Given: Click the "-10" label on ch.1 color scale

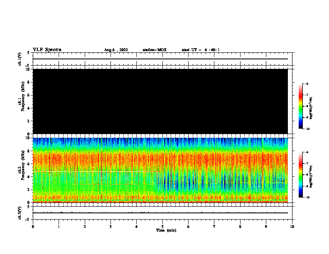Looking at the screenshot, I should coord(307,129).
